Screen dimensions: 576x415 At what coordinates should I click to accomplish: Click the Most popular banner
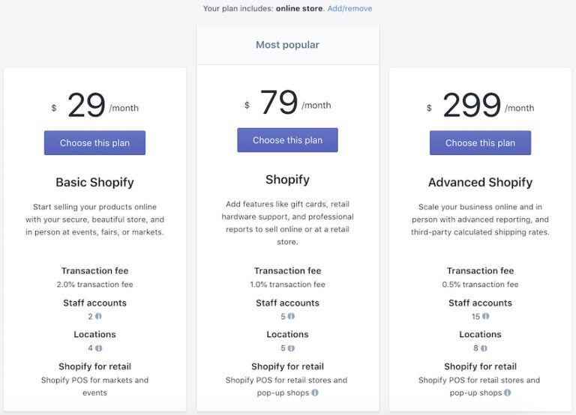coord(288,45)
